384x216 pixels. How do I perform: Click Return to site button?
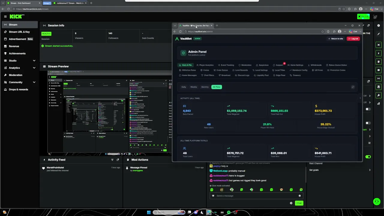coord(336,39)
